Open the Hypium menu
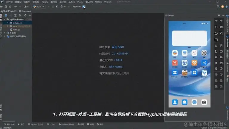The width and height of the screenshot is (229, 129). (x=108, y=2)
